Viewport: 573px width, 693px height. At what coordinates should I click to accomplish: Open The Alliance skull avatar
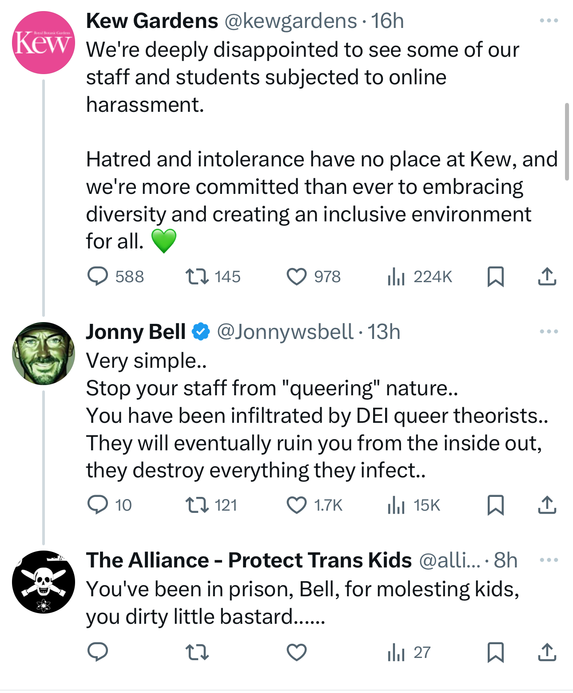tap(44, 582)
